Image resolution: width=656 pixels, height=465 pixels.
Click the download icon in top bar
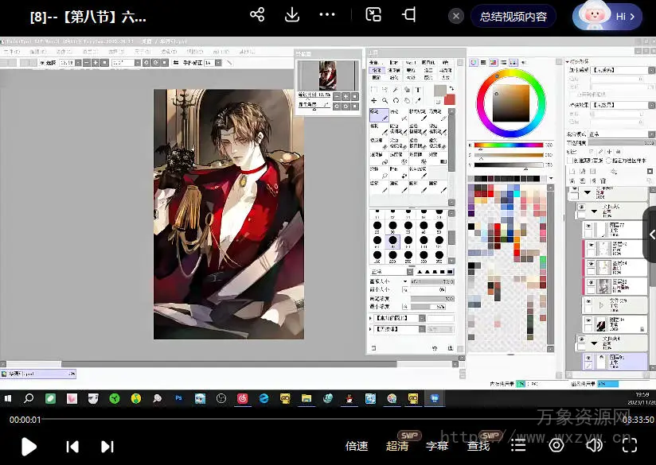click(292, 15)
